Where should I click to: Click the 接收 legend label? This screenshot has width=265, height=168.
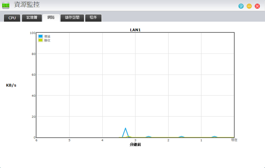tap(47, 40)
